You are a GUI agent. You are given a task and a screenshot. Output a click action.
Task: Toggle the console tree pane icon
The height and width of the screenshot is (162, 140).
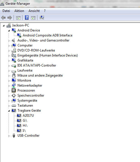click(18, 18)
